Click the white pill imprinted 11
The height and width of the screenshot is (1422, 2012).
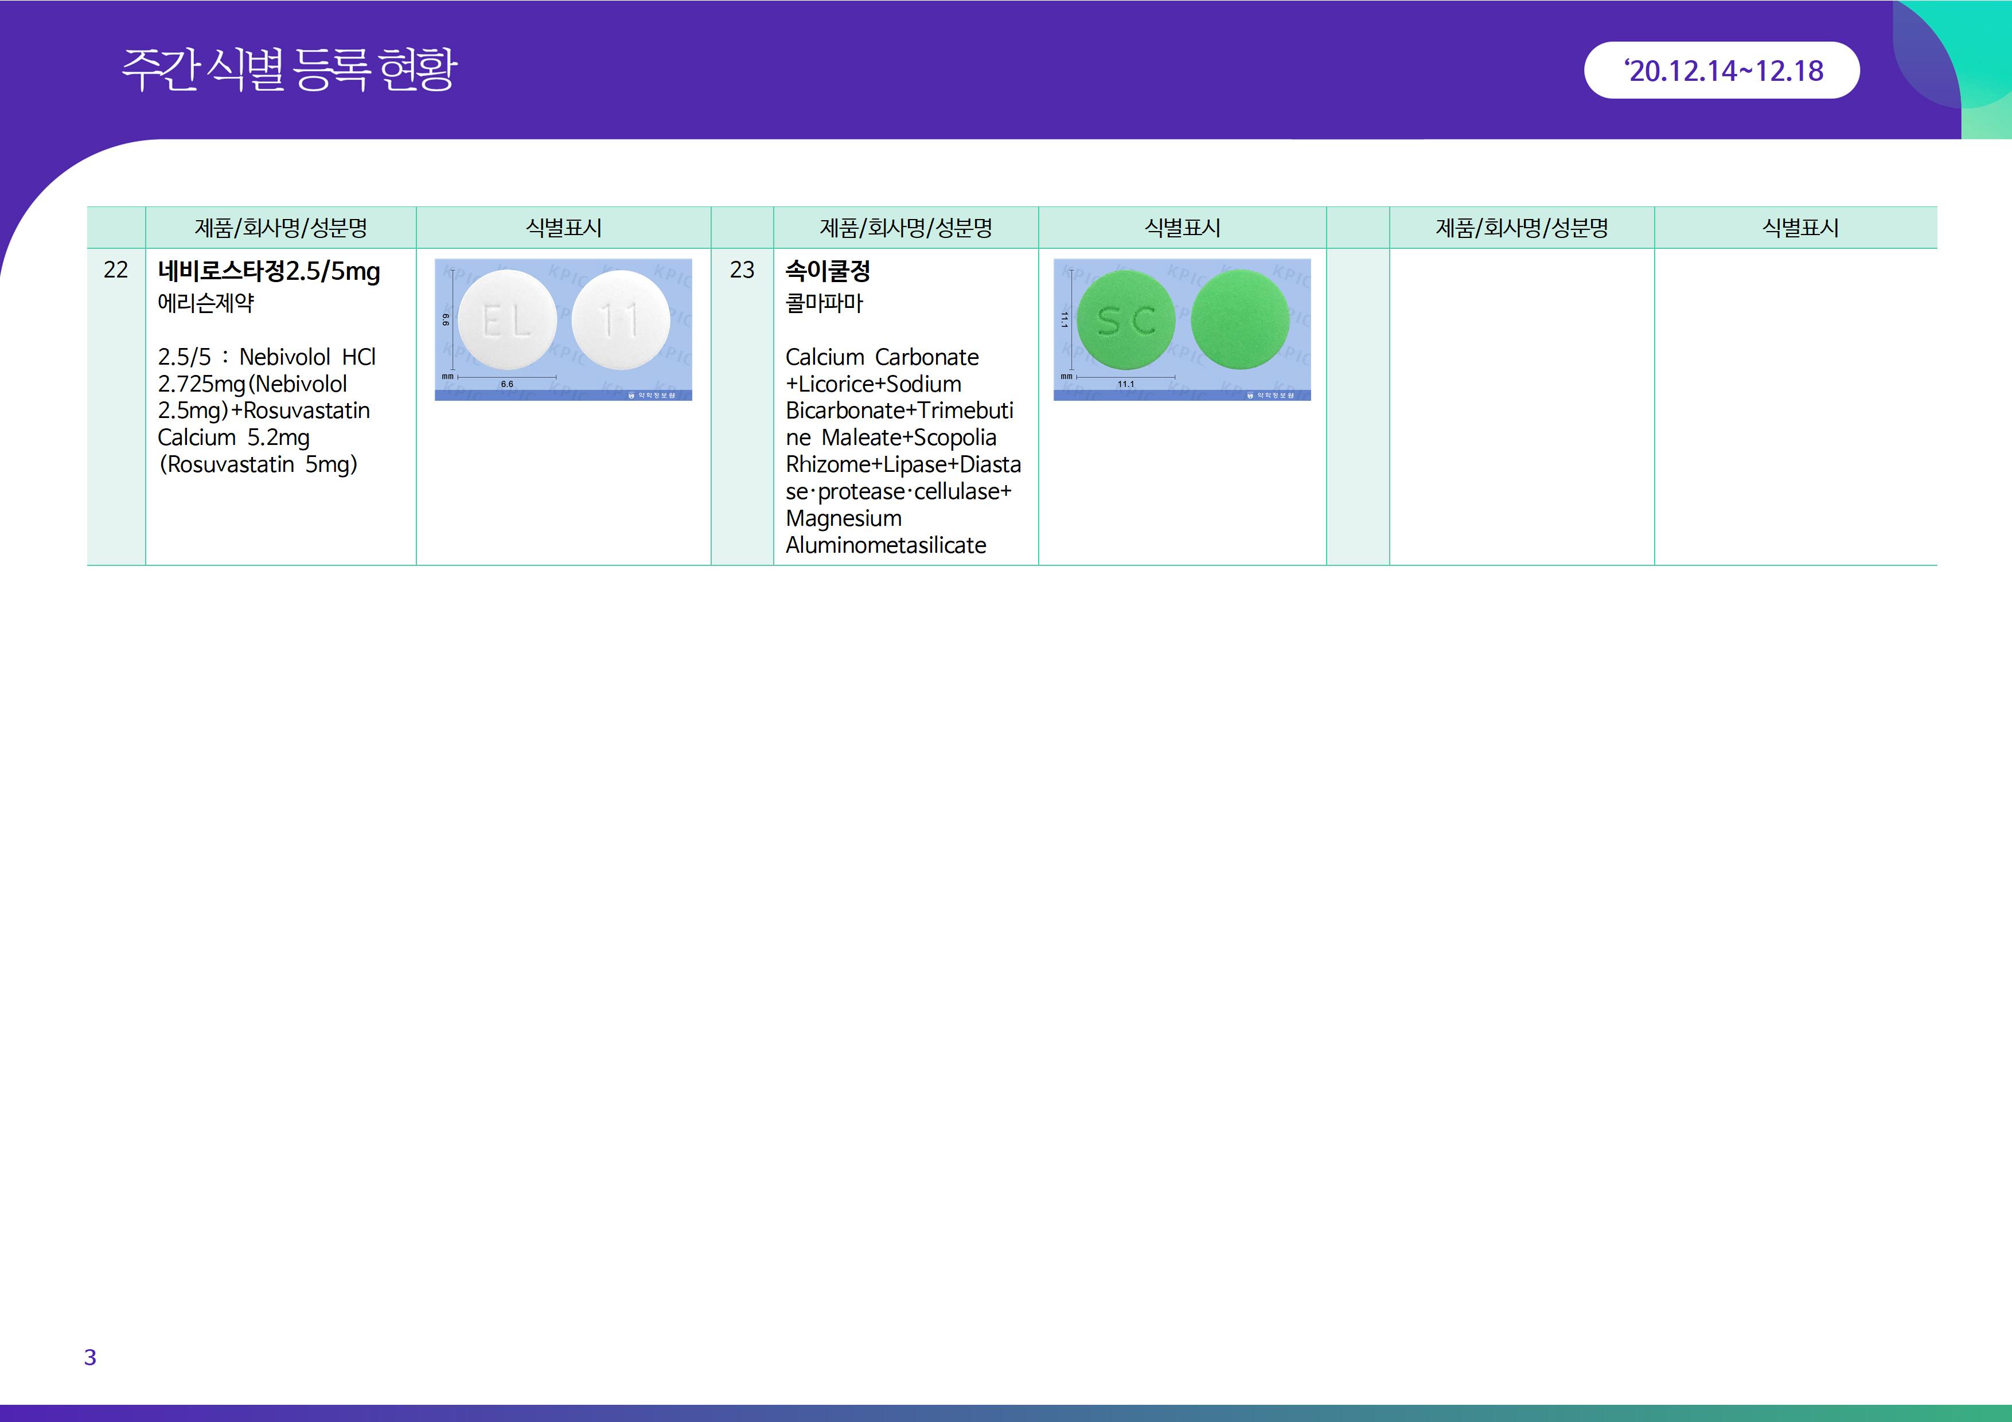point(621,320)
